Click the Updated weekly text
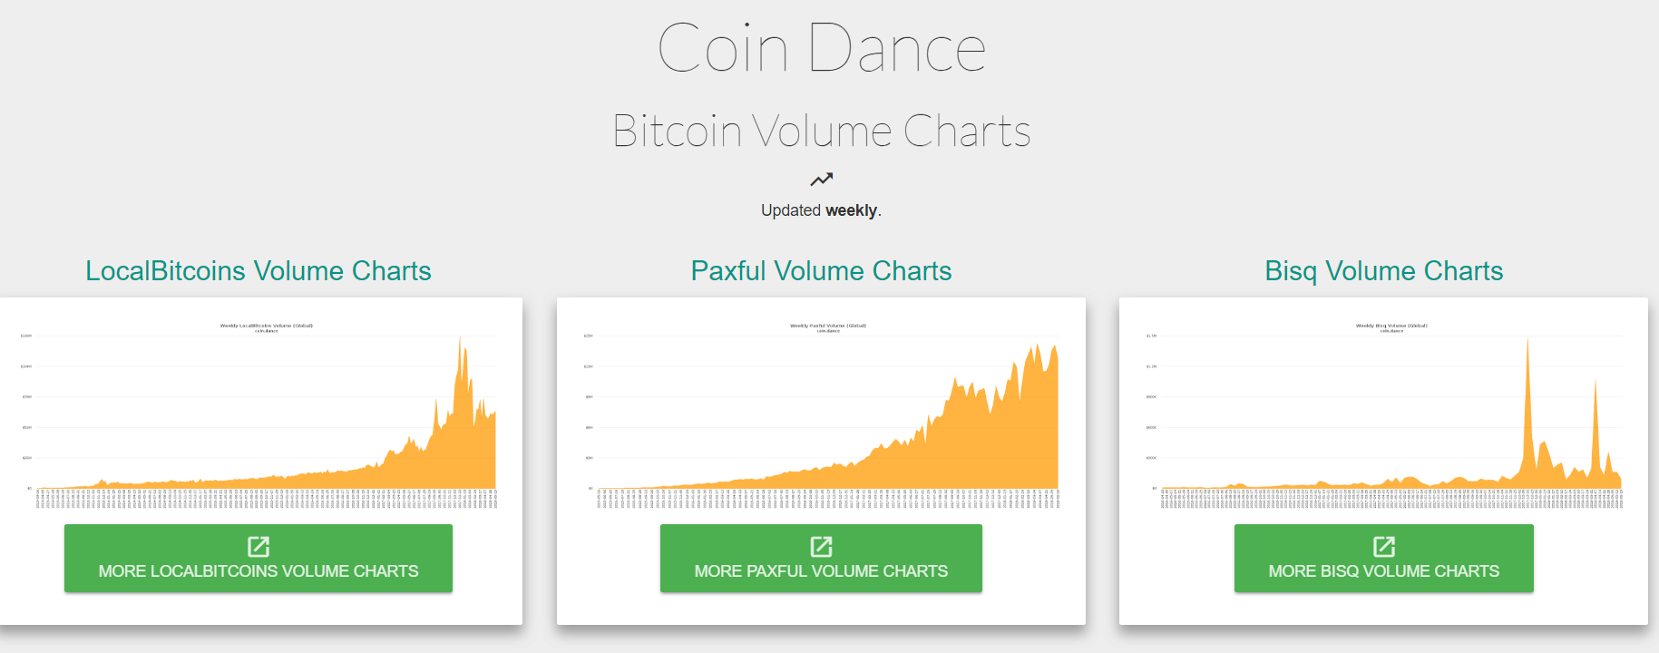This screenshot has width=1659, height=653. click(821, 210)
